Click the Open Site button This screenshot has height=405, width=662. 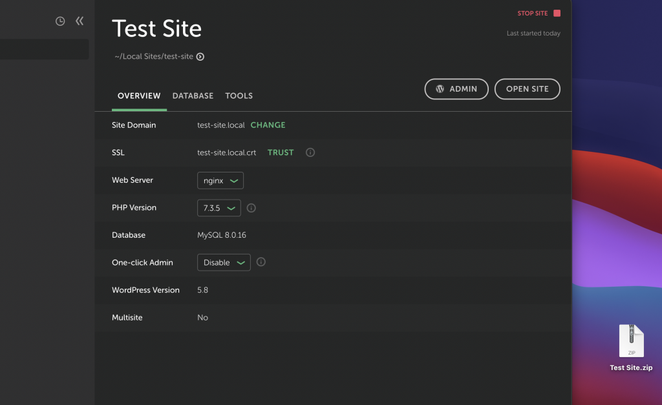click(x=527, y=89)
